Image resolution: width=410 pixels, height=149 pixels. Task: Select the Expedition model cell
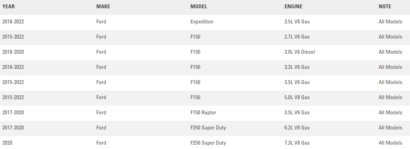tap(202, 22)
